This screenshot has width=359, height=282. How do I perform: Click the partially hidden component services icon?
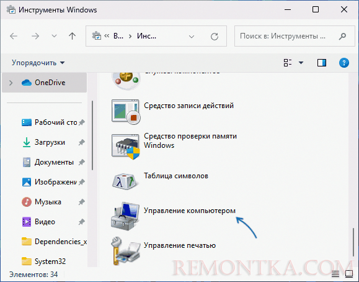[126, 80]
